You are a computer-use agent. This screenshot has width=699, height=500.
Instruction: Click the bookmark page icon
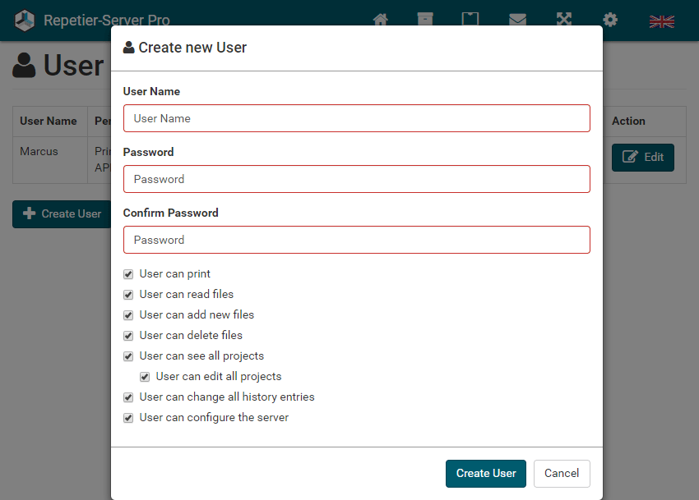click(x=470, y=19)
